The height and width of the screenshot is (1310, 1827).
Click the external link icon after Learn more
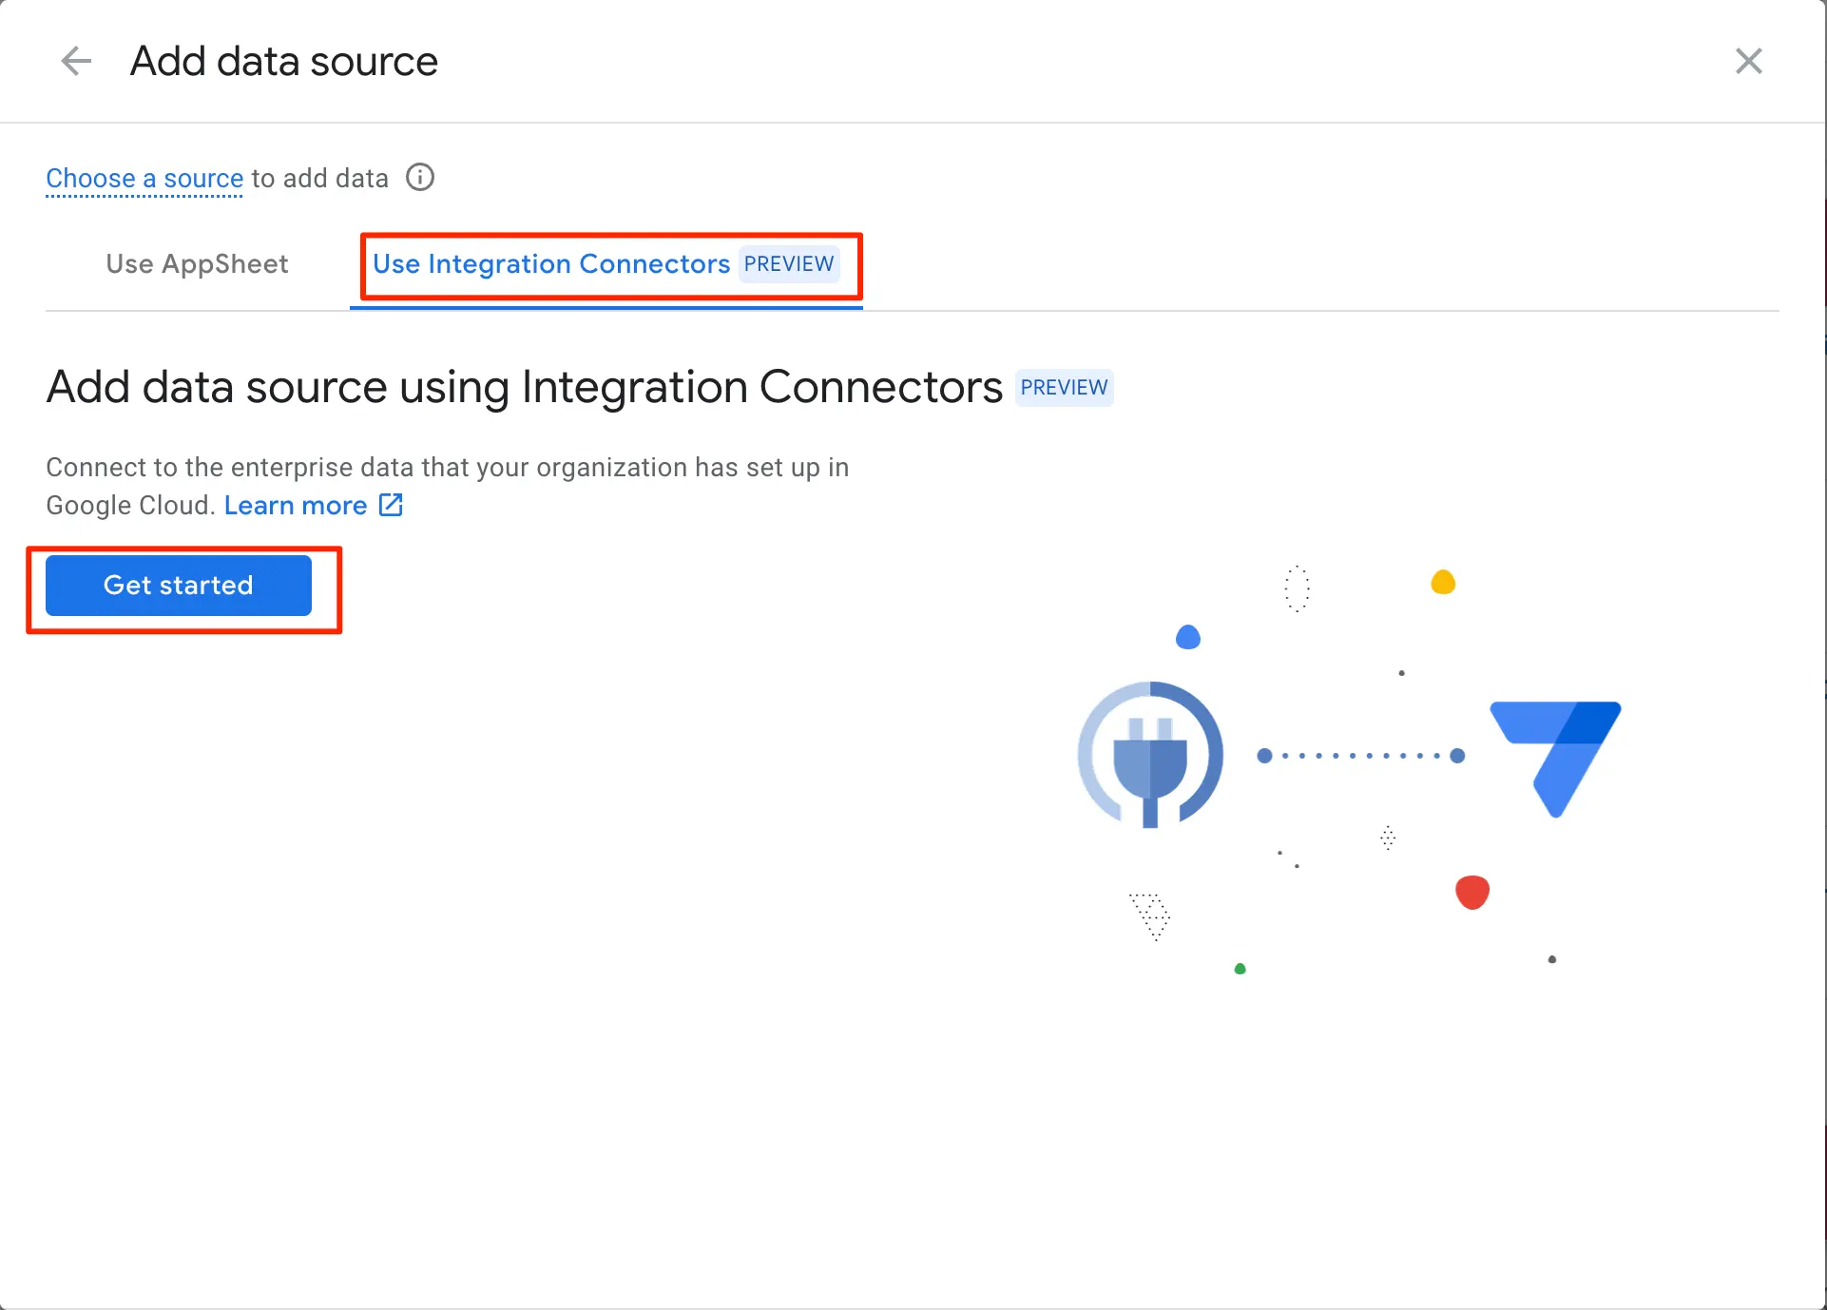pyautogui.click(x=391, y=505)
